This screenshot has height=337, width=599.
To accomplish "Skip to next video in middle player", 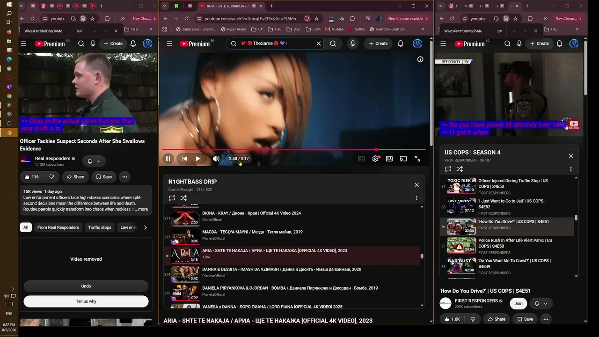I will pos(198,159).
